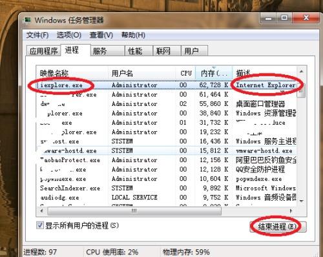Click the vertical scrollbar down arrow
This screenshot has width=323, height=257.
point(302,201)
